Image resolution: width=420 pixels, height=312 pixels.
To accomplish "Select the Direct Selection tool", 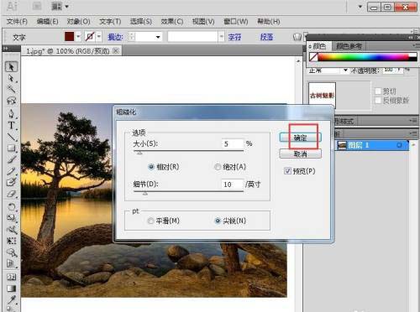I will point(11,78).
